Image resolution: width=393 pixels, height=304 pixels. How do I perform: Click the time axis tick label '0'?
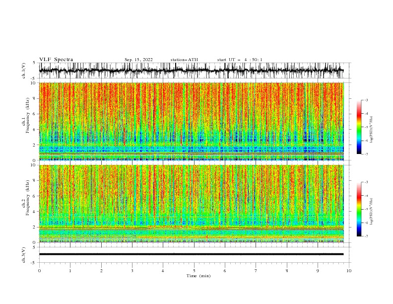(x=39, y=271)
